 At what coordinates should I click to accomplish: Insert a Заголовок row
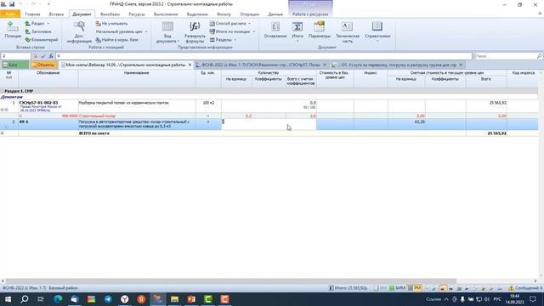click(x=38, y=31)
